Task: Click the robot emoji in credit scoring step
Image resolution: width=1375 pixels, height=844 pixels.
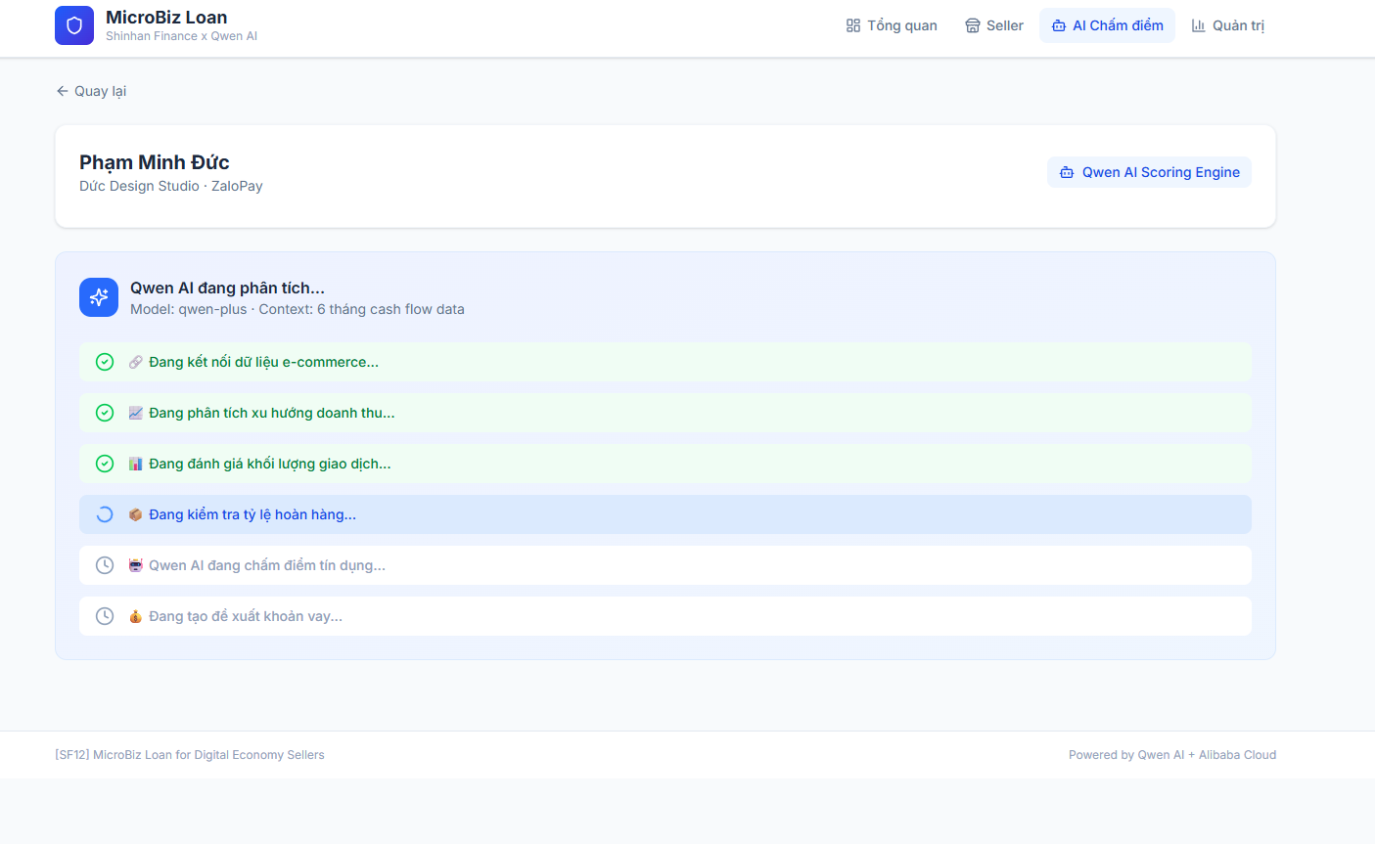Action: click(136, 565)
